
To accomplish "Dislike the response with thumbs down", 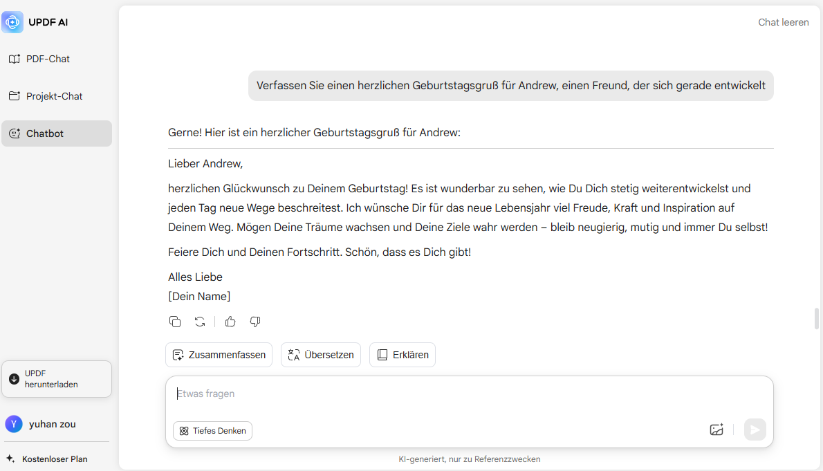I will (x=255, y=322).
